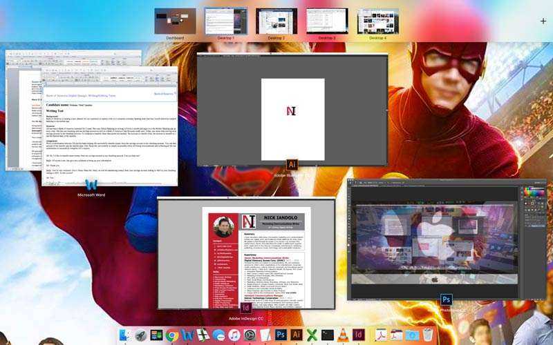The height and width of the screenshot is (345, 553).
Task: Switch to Desktop 2 space
Action: point(276,21)
